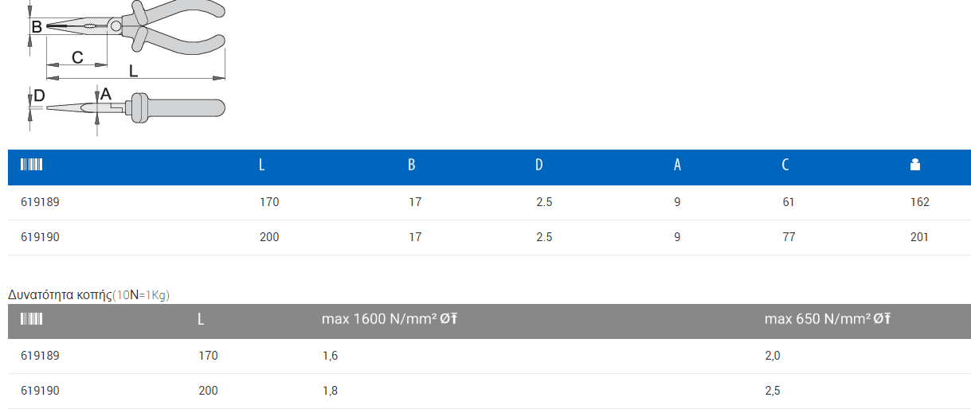This screenshot has width=971, height=409.
Task: Select the A column header
Action: [678, 166]
